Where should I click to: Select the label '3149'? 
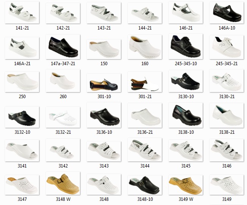point(227,199)
